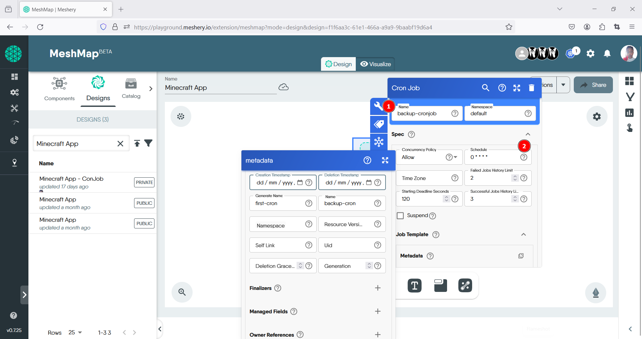Copy the Job Template Metadata
The width and height of the screenshot is (642, 339).
[x=521, y=256]
